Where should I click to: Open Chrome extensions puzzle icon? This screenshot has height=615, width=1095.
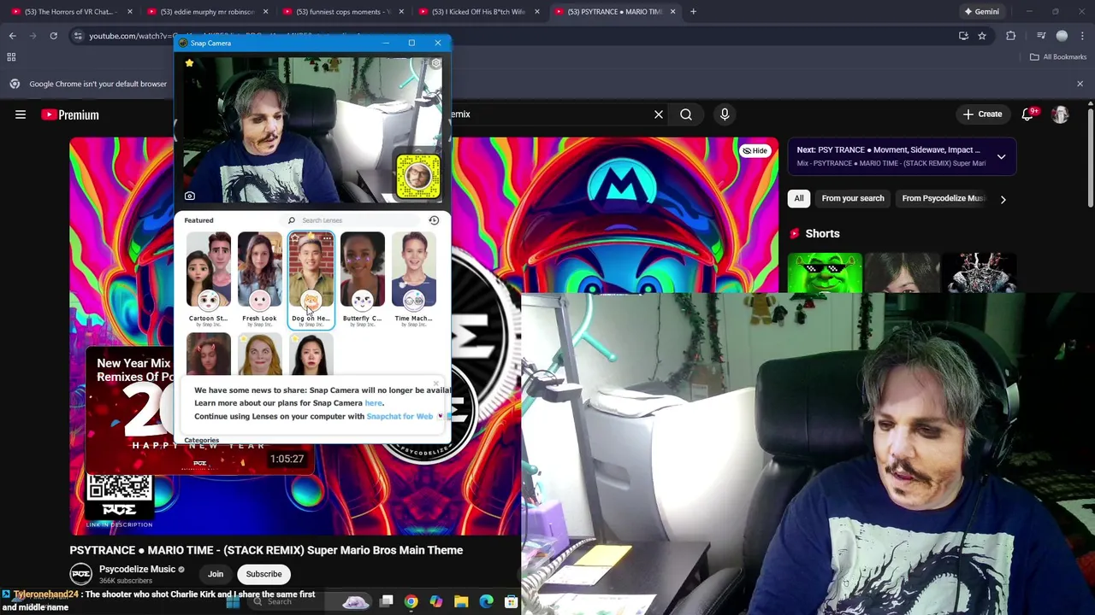click(1011, 36)
